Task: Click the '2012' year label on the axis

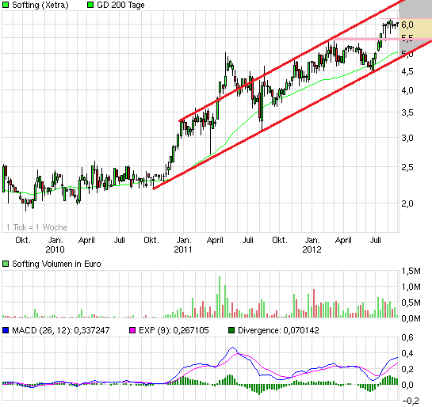Action: pos(312,249)
